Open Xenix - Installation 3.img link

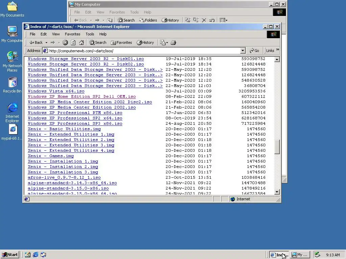(63, 172)
